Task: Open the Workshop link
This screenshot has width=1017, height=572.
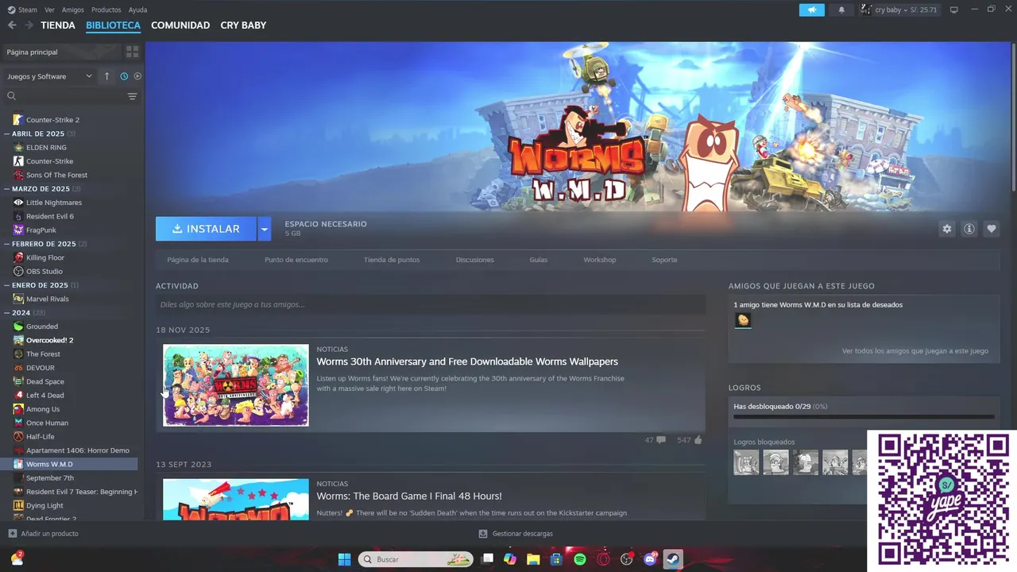Action: tap(600, 260)
